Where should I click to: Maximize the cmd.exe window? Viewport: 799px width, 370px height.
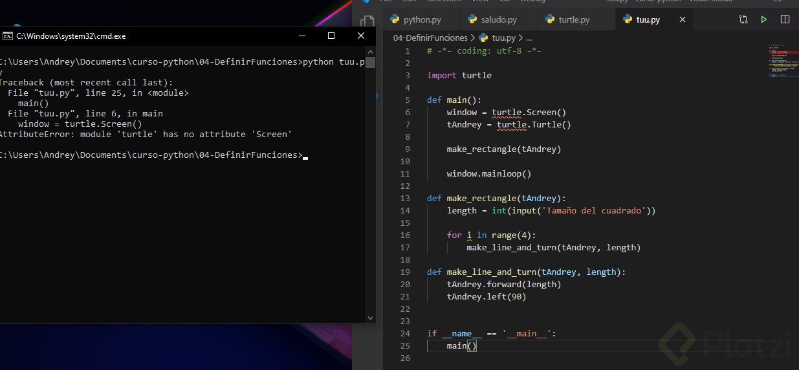(x=331, y=36)
